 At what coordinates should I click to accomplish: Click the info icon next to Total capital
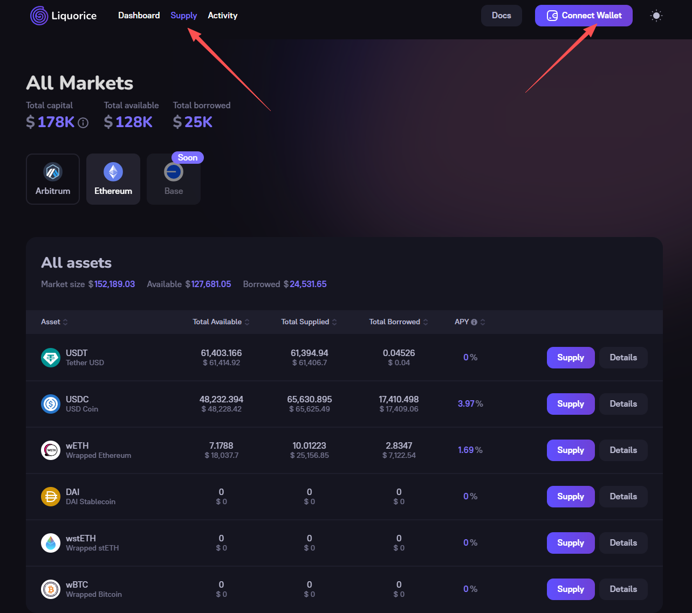click(x=83, y=123)
